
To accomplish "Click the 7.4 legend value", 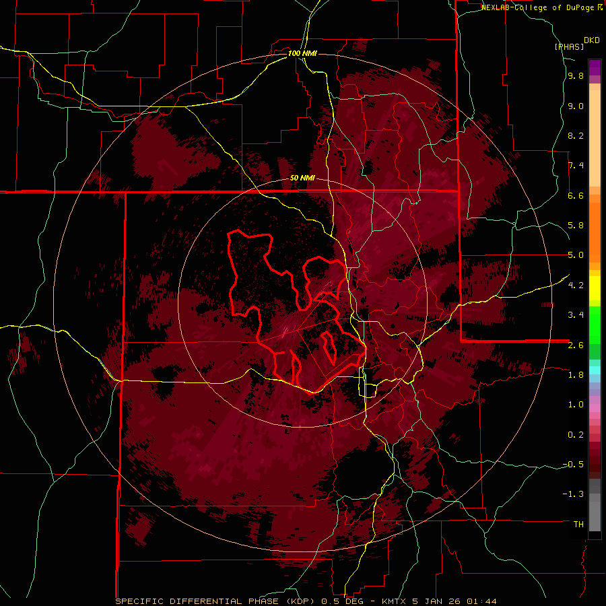I will [x=576, y=166].
